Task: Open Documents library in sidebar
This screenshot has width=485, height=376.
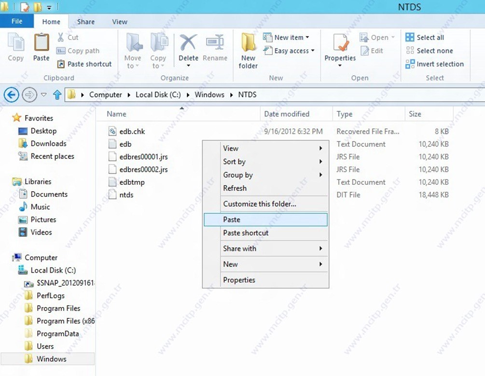Action: (x=49, y=194)
